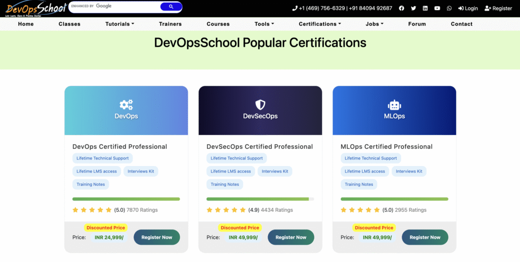Image resolution: width=520 pixels, height=262 pixels.
Task: Click 2955 Ratings text
Action: coord(410,210)
